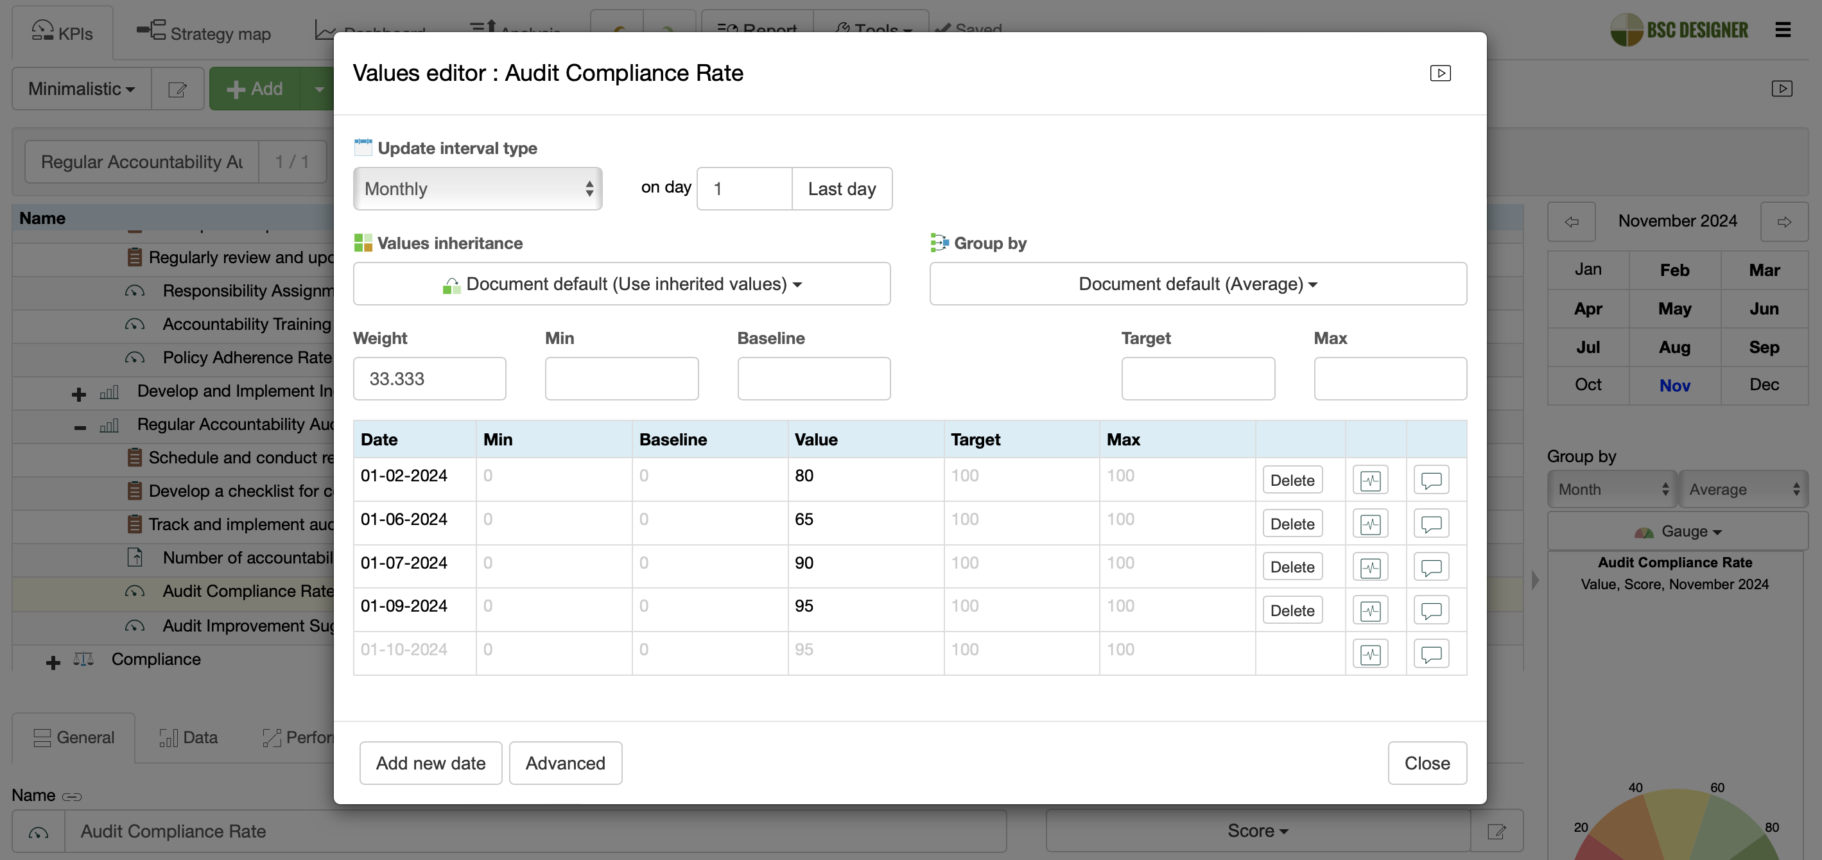
Task: Open the Values inheritance dropdown
Action: pyautogui.click(x=621, y=284)
